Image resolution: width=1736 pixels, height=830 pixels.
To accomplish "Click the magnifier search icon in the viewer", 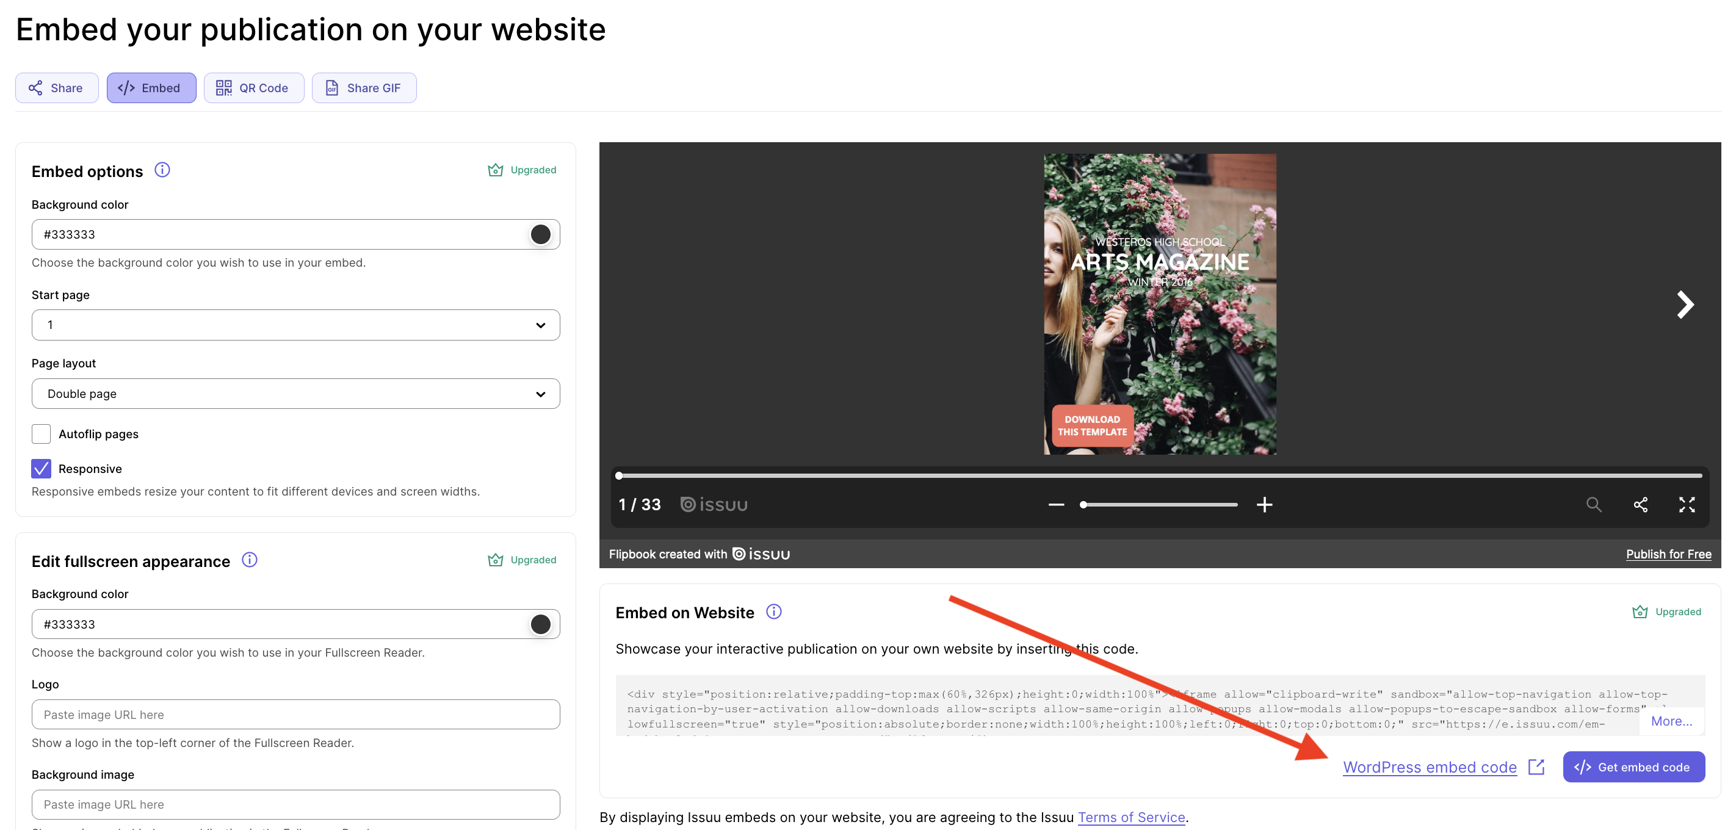I will tap(1594, 504).
